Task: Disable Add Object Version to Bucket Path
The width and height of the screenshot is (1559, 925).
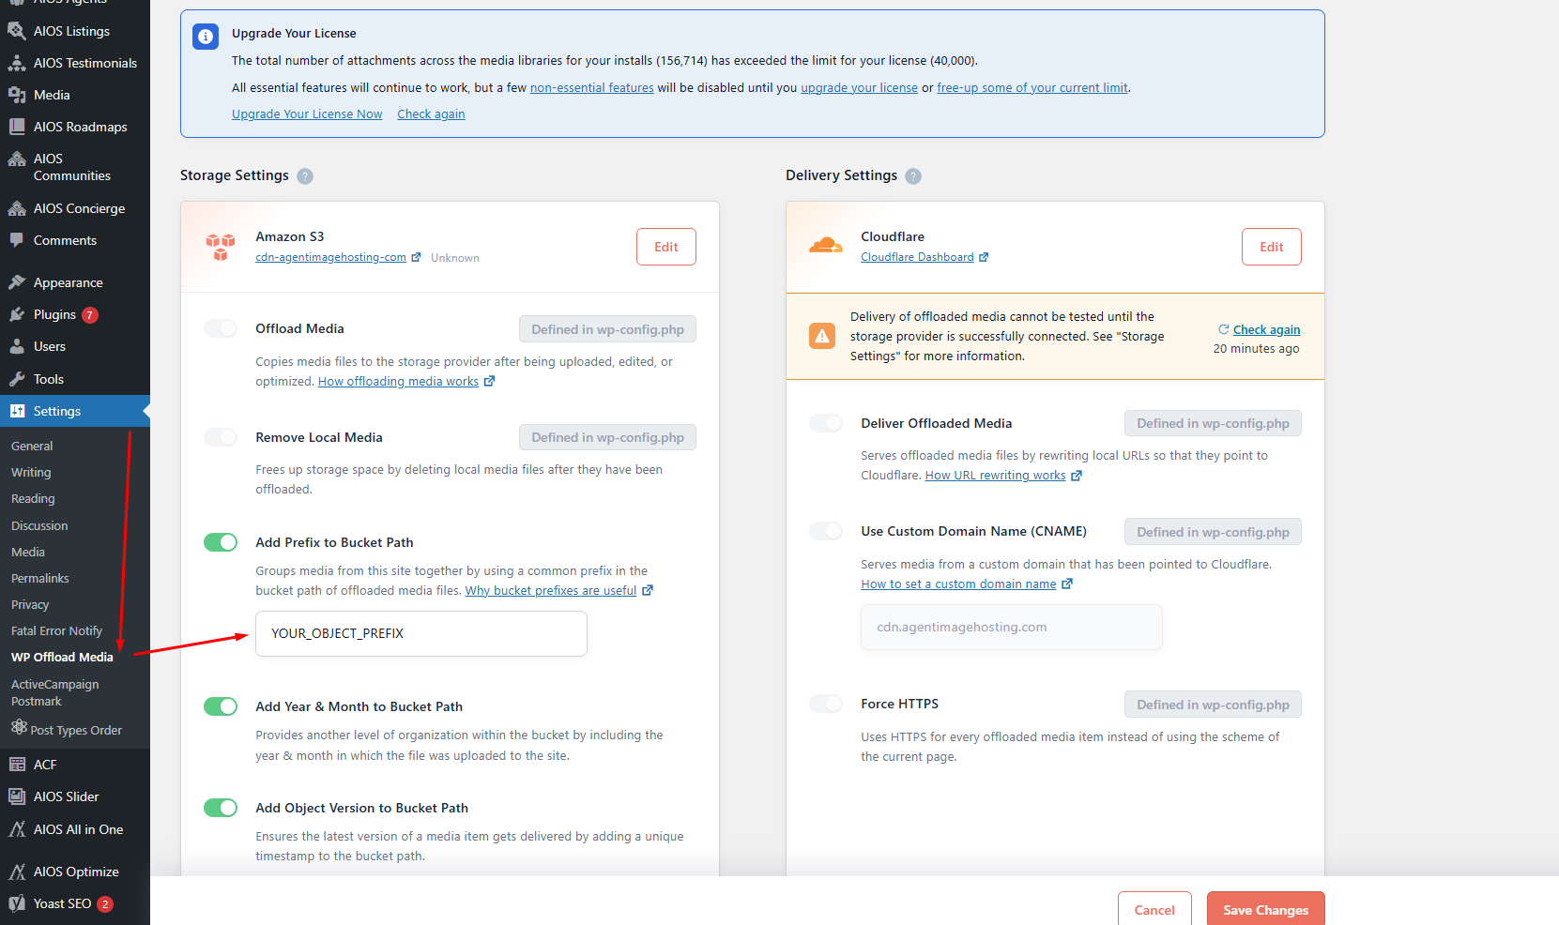Action: pos(221,808)
